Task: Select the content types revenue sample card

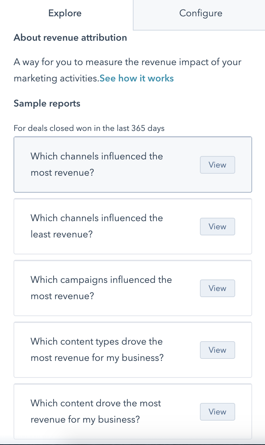Action: point(102,350)
